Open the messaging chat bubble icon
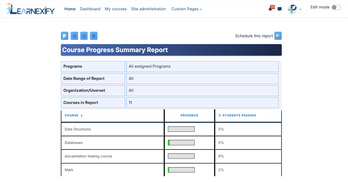This screenshot has width=348, height=182. (x=280, y=9)
